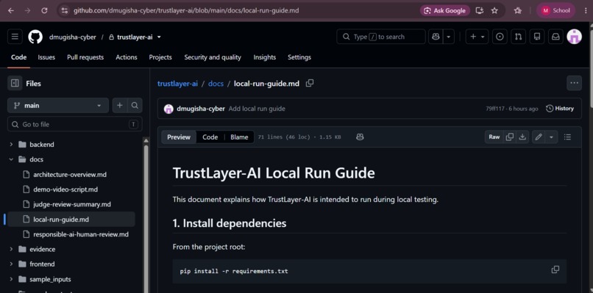This screenshot has width=593, height=293.
Task: Open Security and quality tab
Action: 213,57
